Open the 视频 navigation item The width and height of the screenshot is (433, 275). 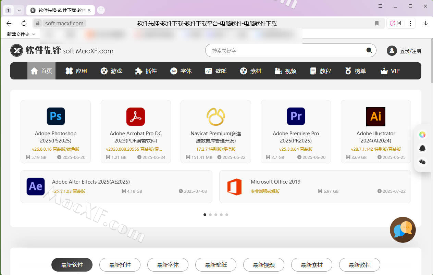click(x=286, y=71)
